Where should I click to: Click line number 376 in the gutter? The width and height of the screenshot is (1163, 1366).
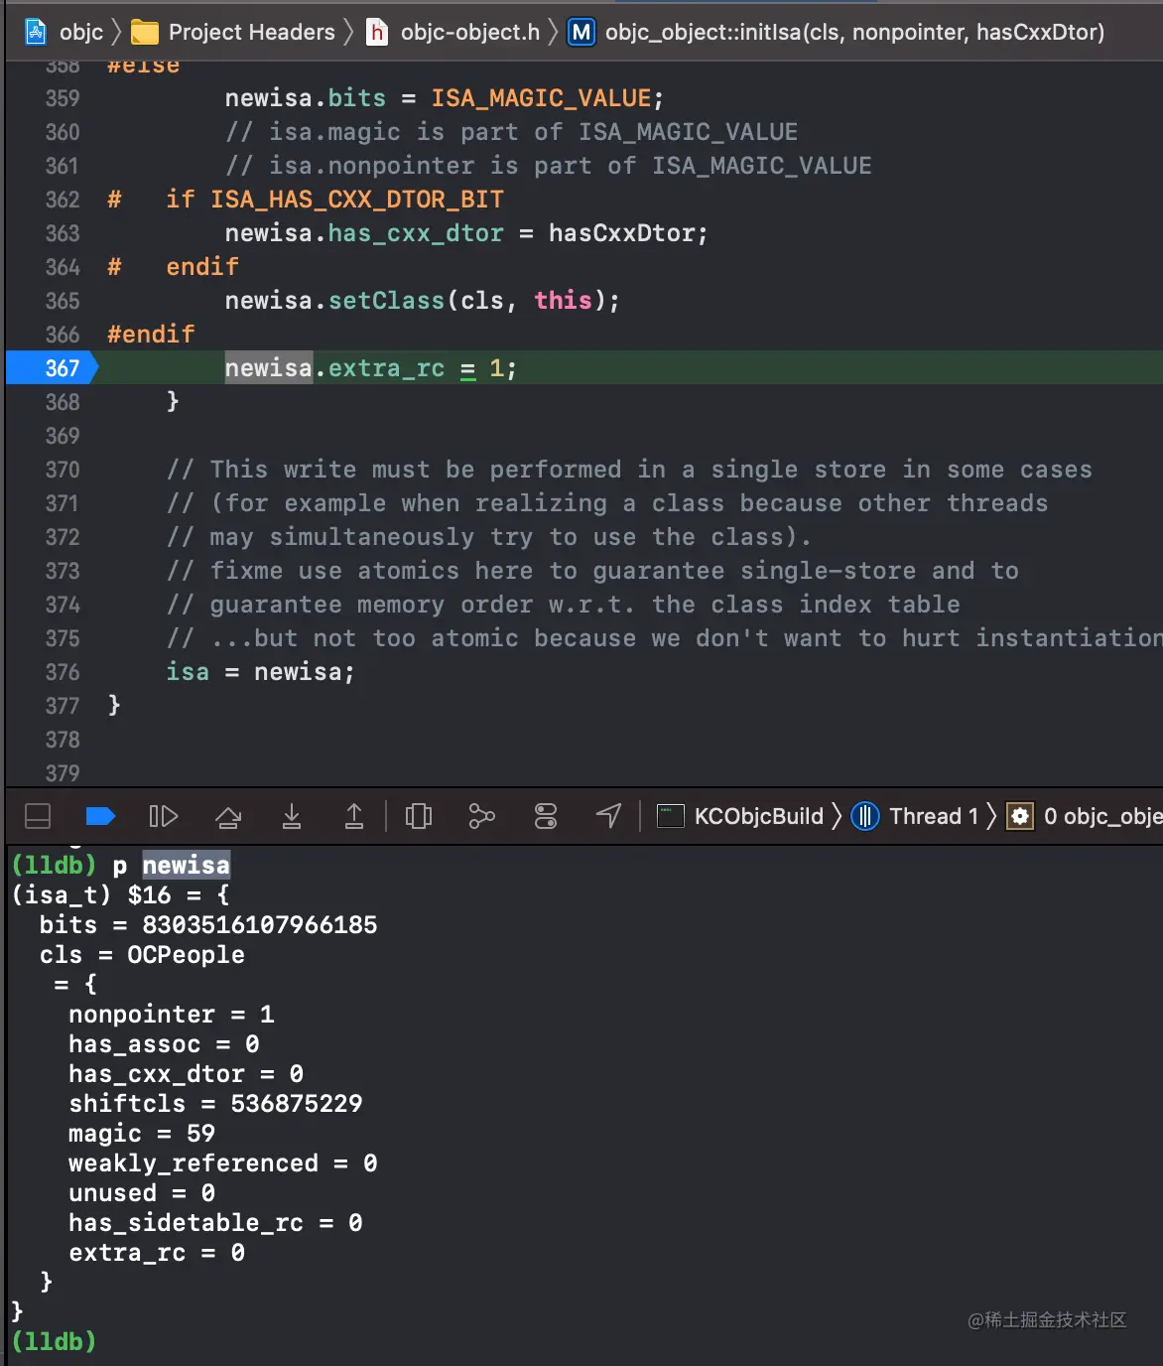[x=62, y=672]
